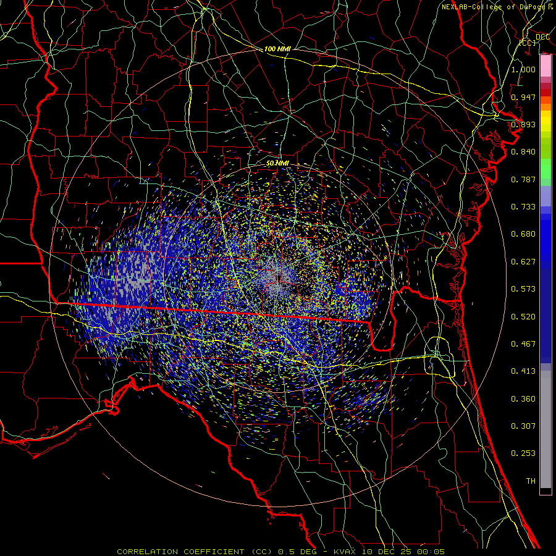Click the "CORRELATION COEFFICIENT (CC)" caption text
Image resolution: width=556 pixels, height=556 pixels.
pos(195,552)
